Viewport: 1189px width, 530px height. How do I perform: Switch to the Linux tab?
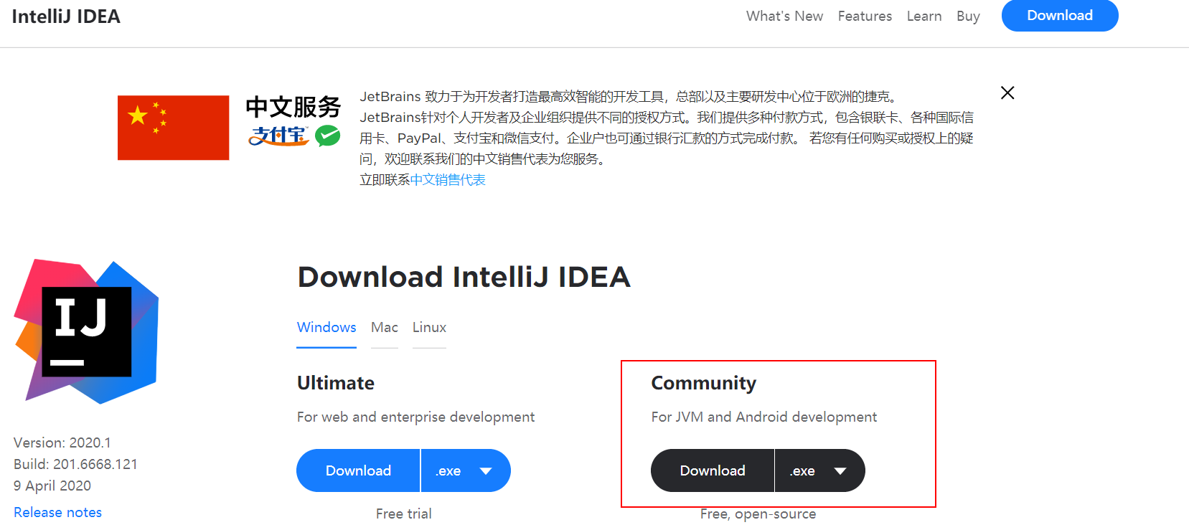(429, 328)
